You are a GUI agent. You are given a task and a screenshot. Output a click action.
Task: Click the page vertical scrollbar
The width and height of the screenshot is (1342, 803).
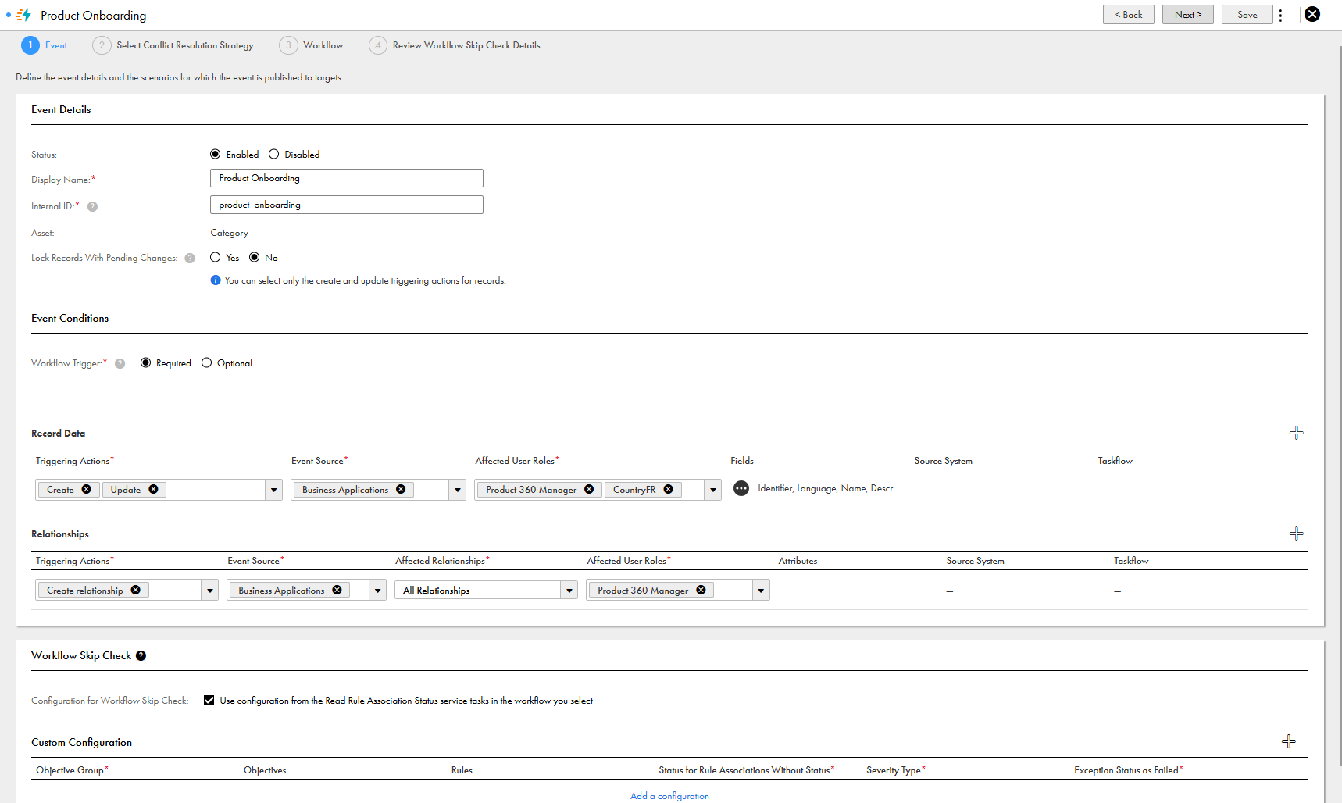1339,406
